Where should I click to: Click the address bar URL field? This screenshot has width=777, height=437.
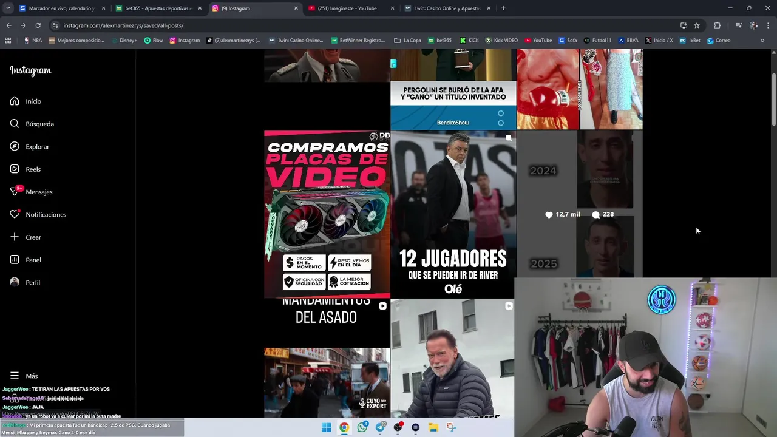click(x=364, y=25)
